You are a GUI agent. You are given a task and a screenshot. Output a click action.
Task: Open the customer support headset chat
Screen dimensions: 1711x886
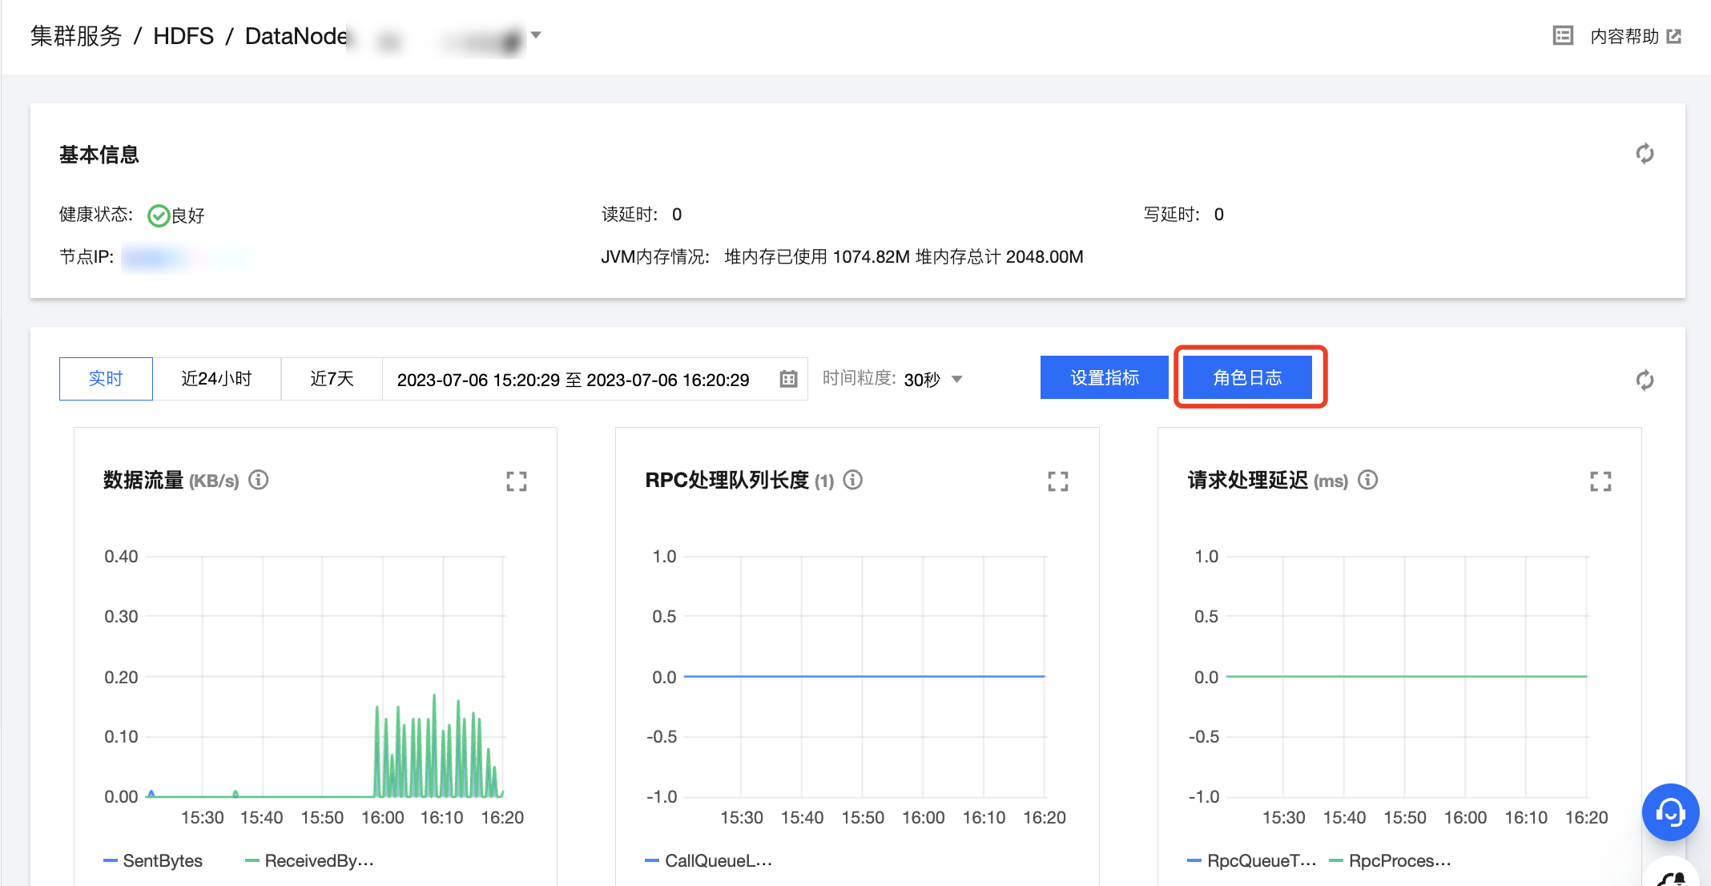click(1670, 811)
